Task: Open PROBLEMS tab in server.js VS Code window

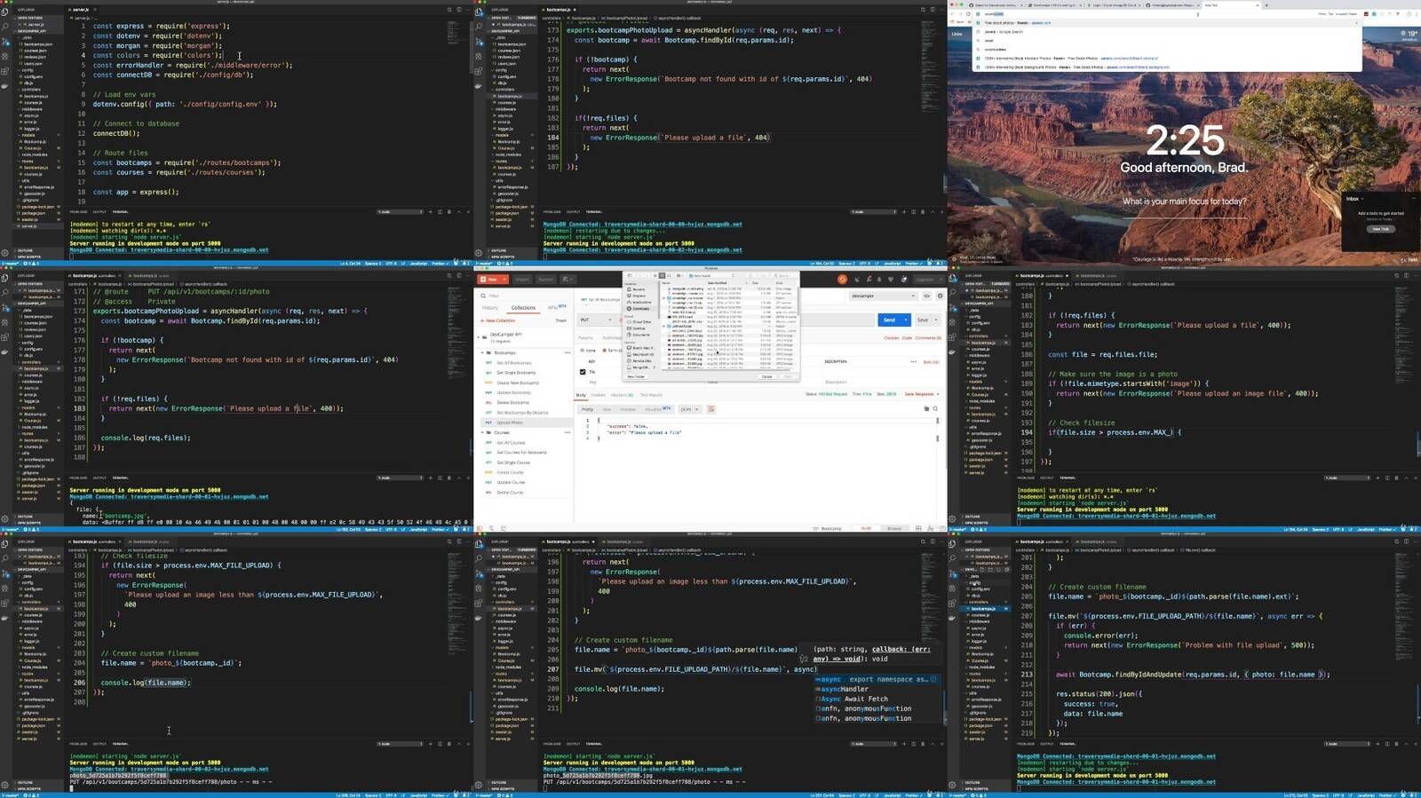Action: (x=78, y=211)
